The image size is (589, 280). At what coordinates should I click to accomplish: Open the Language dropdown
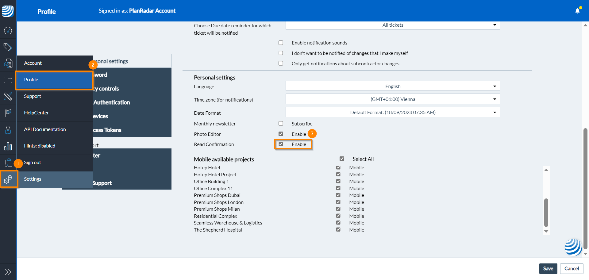393,86
